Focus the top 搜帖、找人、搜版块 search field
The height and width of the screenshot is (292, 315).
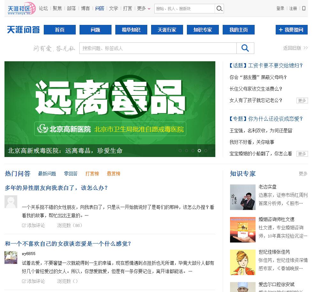pos(184,9)
